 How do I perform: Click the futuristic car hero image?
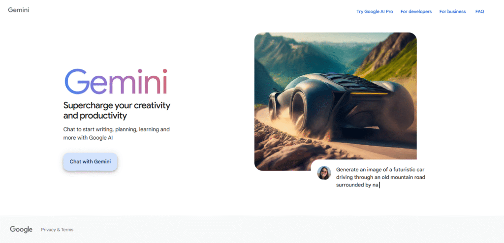point(336,101)
